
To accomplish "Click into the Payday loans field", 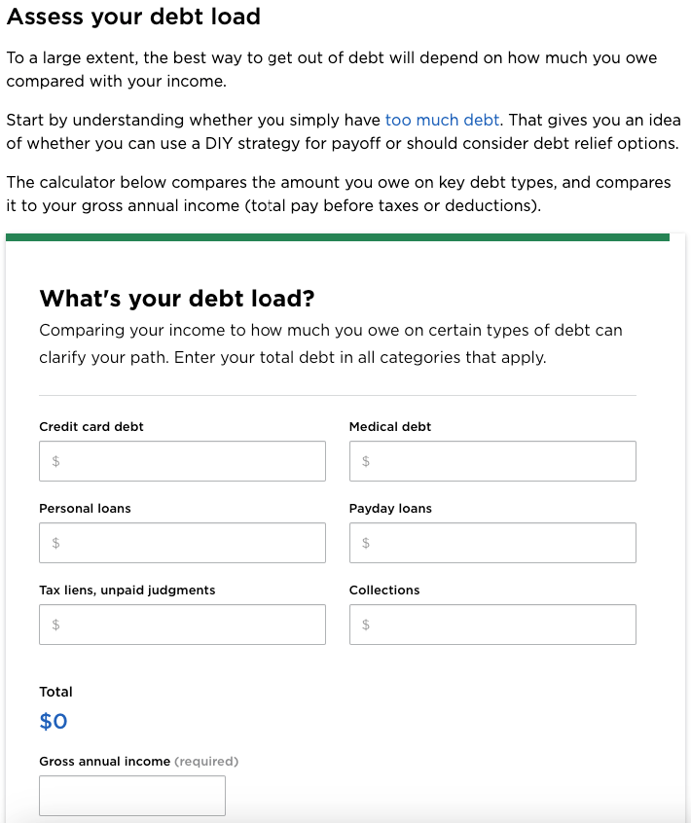I will (492, 543).
